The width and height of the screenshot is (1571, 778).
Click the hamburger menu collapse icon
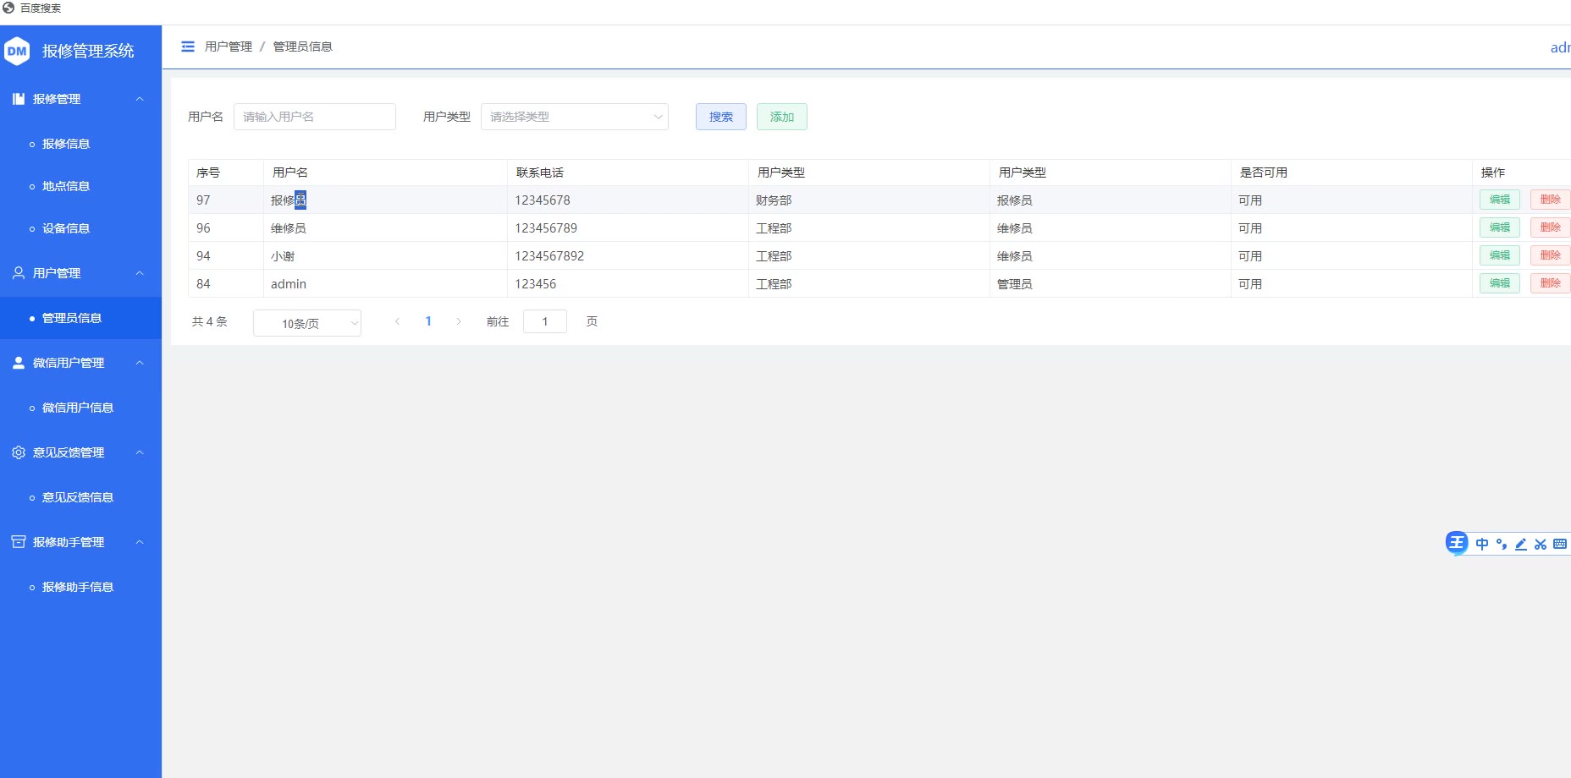pos(188,47)
